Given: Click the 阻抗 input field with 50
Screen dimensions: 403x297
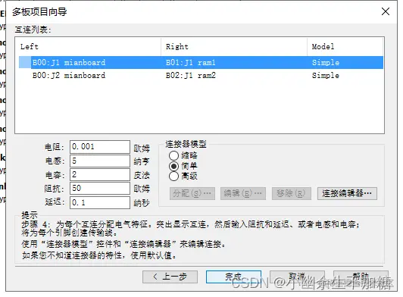Looking at the screenshot, I should (x=100, y=188).
